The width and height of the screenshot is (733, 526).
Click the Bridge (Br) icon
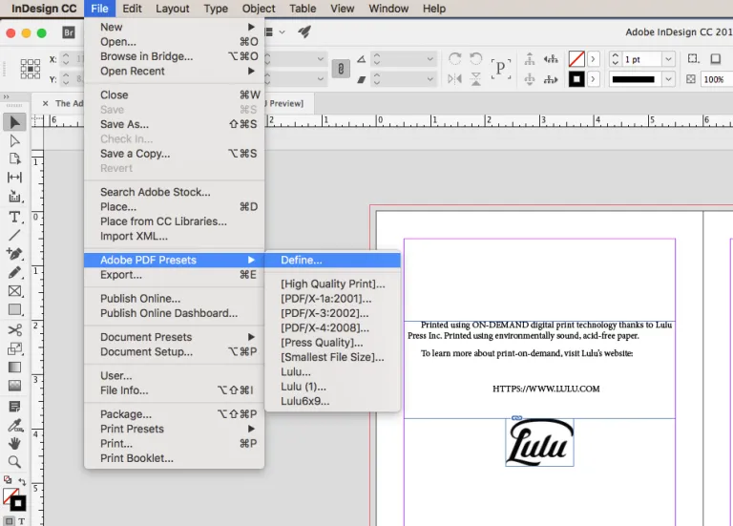(x=69, y=32)
